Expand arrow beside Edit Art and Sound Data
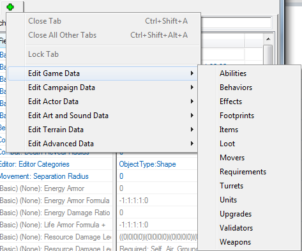Image resolution: width=302 pixels, height=251 pixels. click(x=192, y=116)
